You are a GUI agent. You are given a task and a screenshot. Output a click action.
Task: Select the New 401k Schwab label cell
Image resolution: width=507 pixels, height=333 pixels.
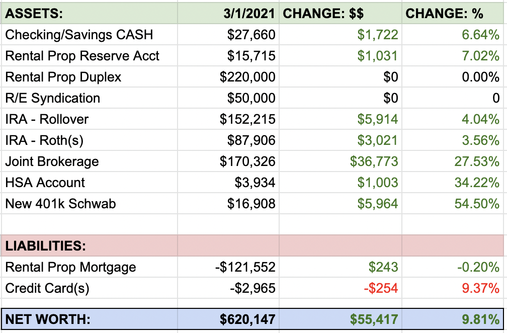point(61,204)
